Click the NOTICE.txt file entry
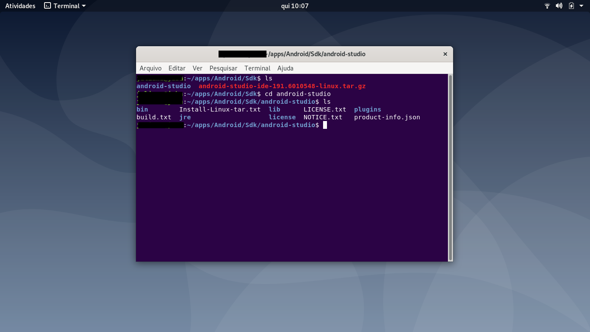Image resolution: width=590 pixels, height=332 pixels. coord(323,117)
